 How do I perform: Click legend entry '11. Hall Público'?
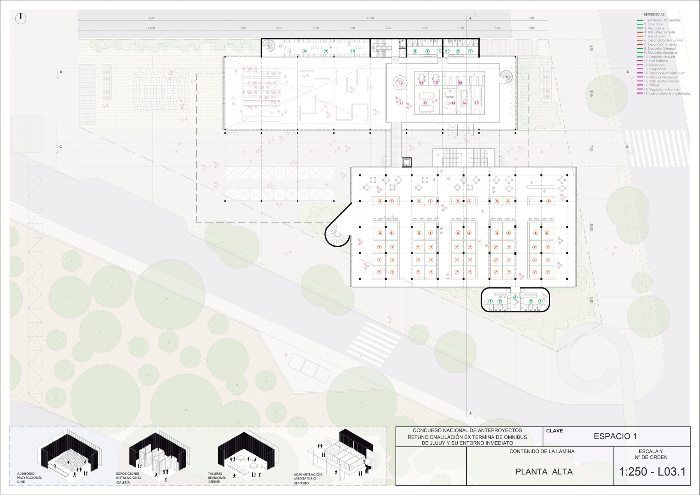[656, 61]
